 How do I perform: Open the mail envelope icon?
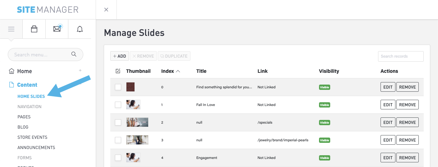[x=57, y=29]
